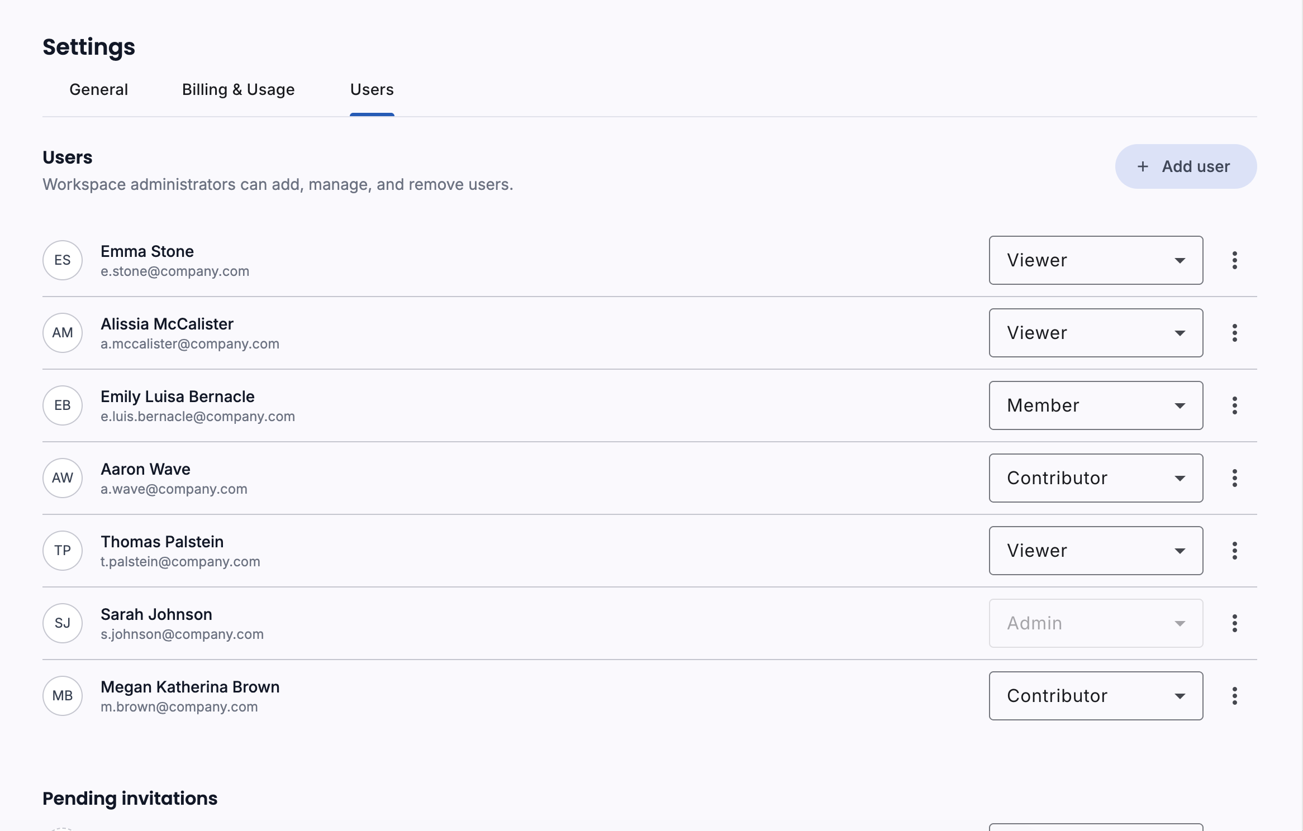Open three-dot menu for Alissia McCalister
The height and width of the screenshot is (831, 1303).
(x=1234, y=333)
